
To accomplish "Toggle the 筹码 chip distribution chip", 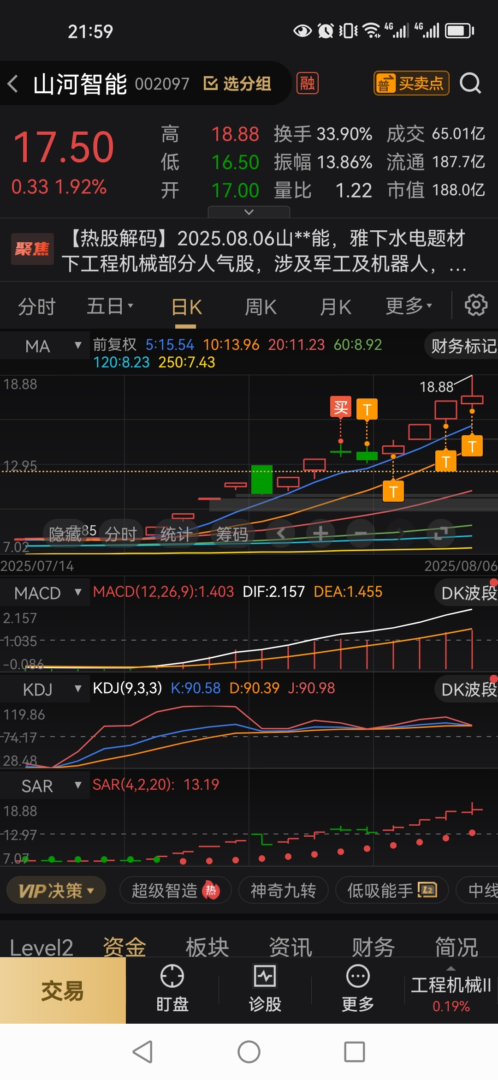I will tap(232, 534).
